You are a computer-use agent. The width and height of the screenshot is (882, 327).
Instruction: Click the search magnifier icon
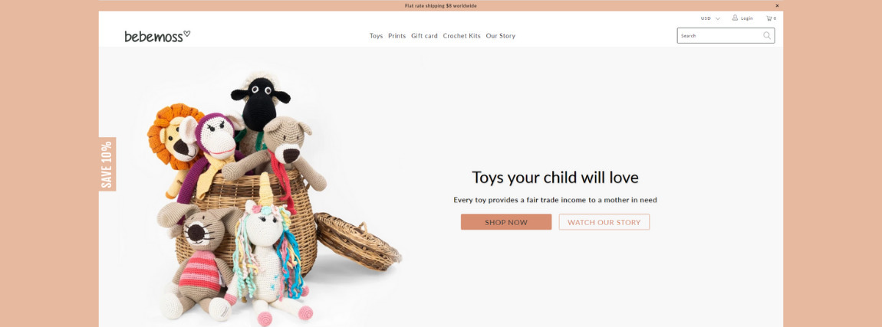[767, 35]
